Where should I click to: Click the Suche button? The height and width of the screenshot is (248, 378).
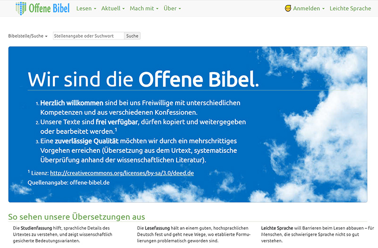132,36
